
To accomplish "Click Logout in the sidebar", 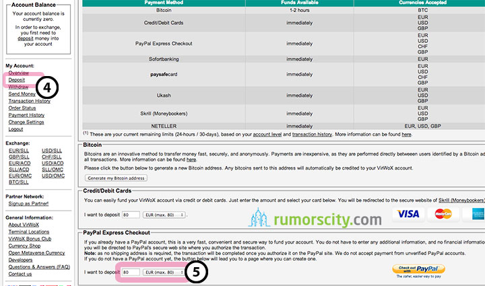I will pyautogui.click(x=15, y=129).
